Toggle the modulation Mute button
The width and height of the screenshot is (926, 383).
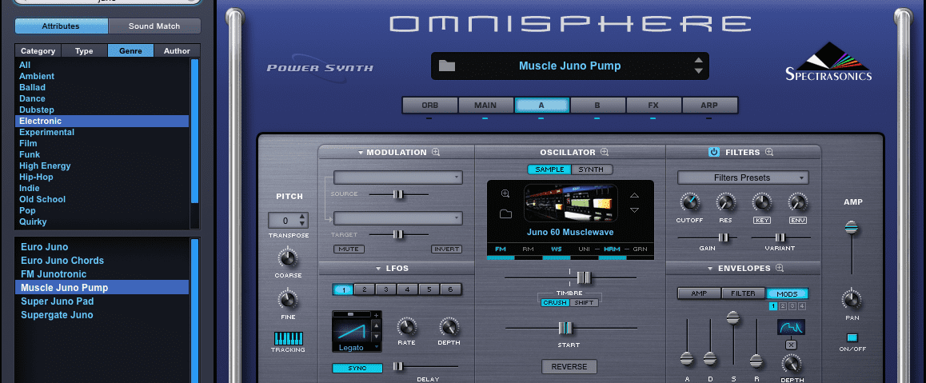(x=349, y=249)
